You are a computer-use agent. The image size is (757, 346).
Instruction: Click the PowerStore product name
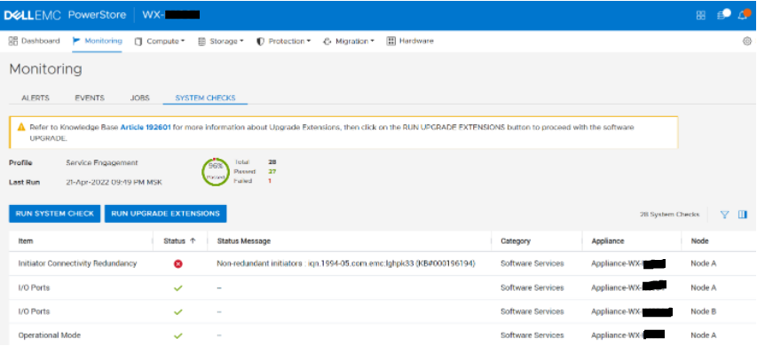(x=97, y=15)
